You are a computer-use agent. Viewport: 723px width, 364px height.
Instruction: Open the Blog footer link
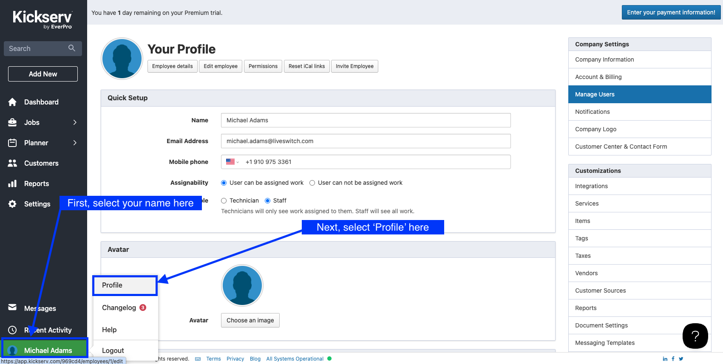[255, 359]
